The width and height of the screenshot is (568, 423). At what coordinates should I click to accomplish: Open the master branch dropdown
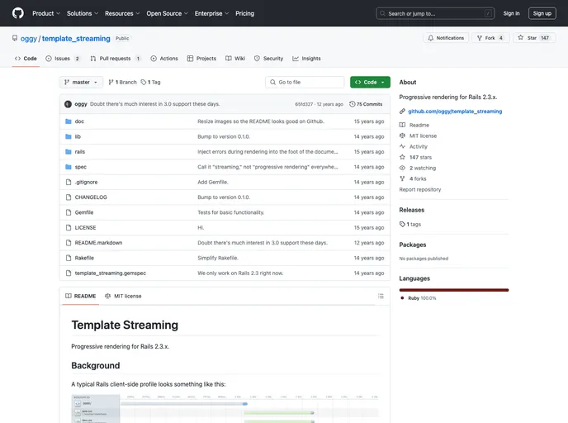pos(82,83)
